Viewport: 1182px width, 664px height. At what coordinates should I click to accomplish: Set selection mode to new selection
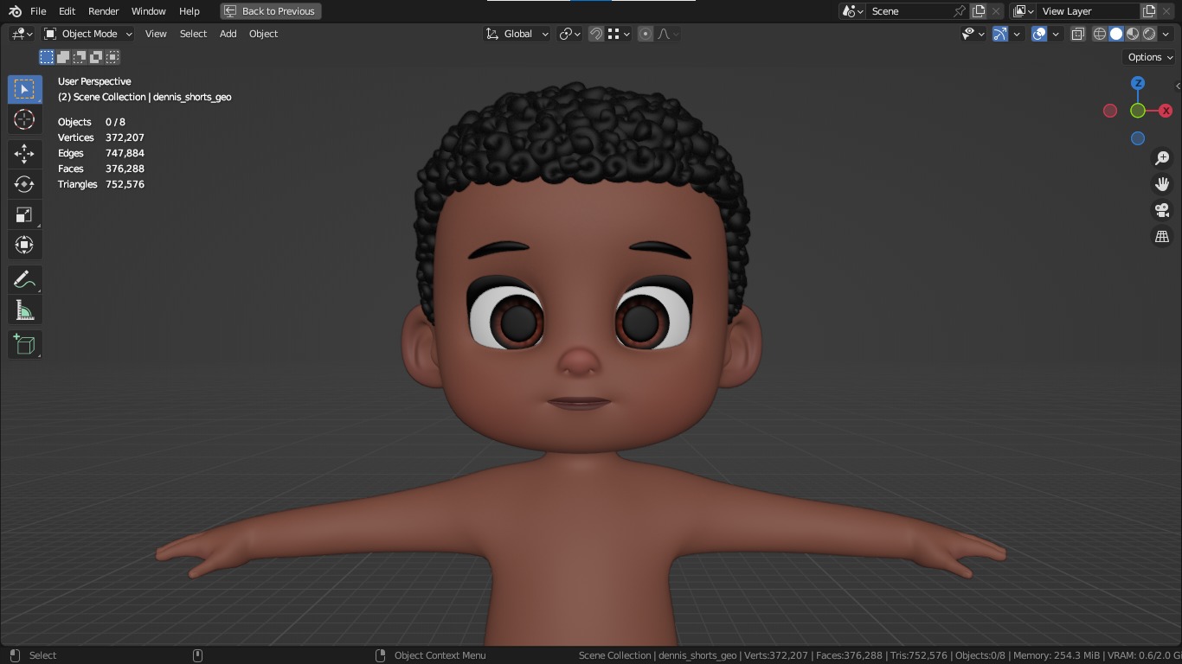(x=47, y=57)
